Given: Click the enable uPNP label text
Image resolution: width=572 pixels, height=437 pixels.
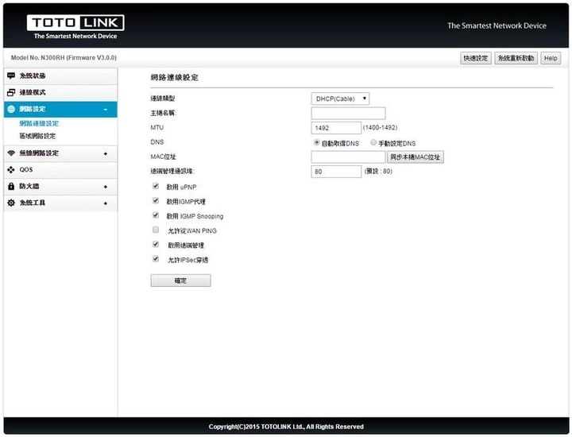Looking at the screenshot, I should point(181,187).
